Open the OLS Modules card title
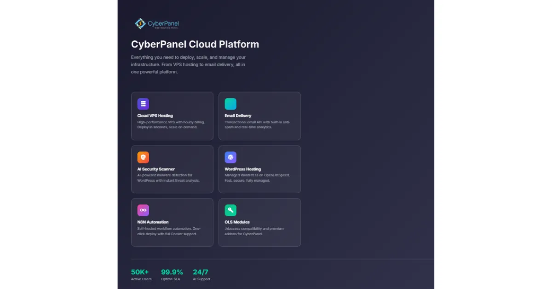The width and height of the screenshot is (552, 289). [237, 222]
